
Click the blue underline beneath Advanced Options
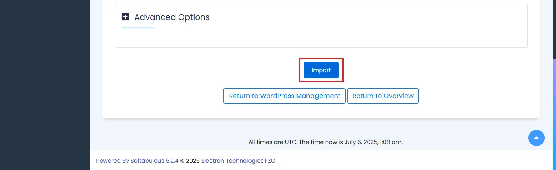[x=138, y=28]
